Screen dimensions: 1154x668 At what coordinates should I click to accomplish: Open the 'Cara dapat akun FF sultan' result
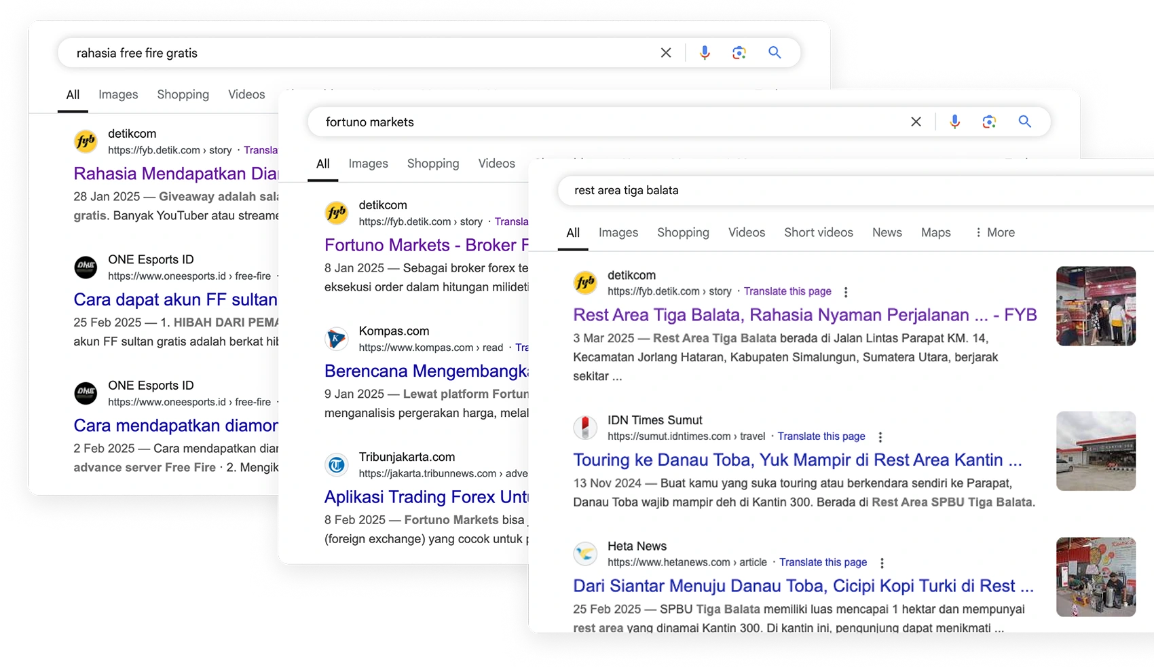click(x=175, y=299)
